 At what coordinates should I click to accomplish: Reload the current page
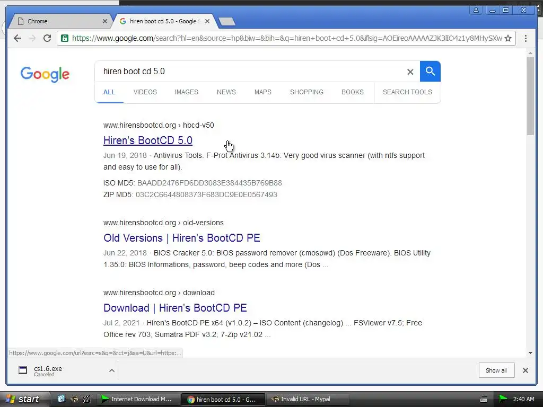(47, 38)
